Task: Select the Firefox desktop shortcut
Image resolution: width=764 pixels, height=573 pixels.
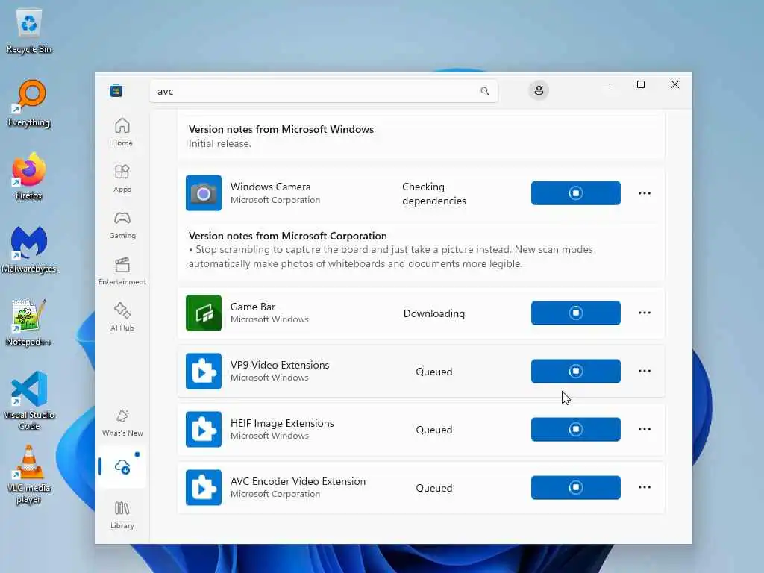Action: (29, 176)
